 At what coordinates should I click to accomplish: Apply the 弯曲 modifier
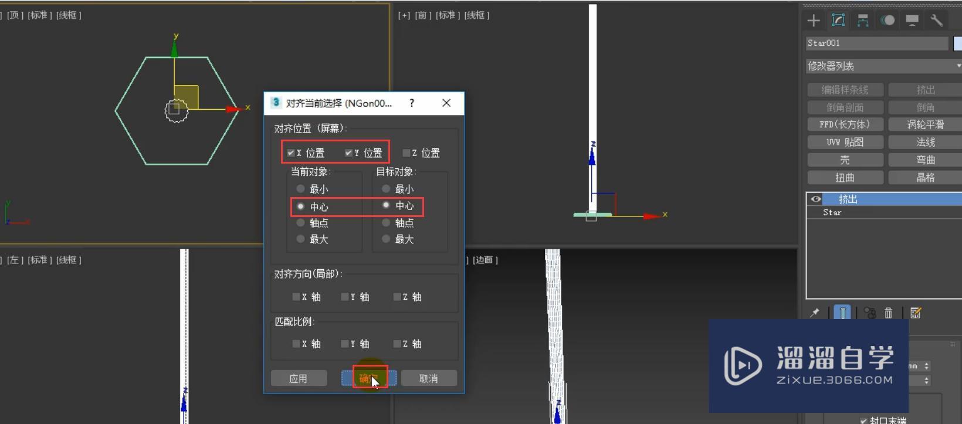point(925,160)
